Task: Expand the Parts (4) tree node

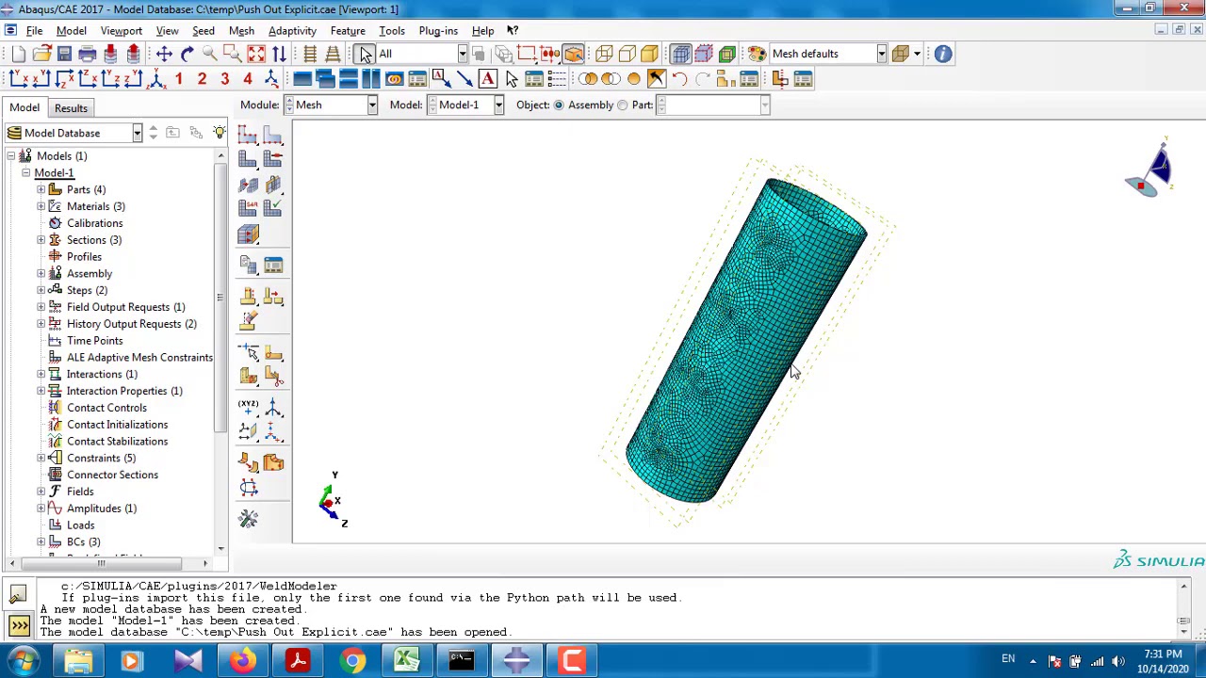Action: [x=41, y=189]
